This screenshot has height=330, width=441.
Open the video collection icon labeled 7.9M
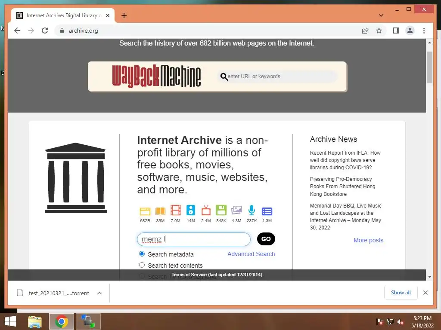[x=176, y=211]
